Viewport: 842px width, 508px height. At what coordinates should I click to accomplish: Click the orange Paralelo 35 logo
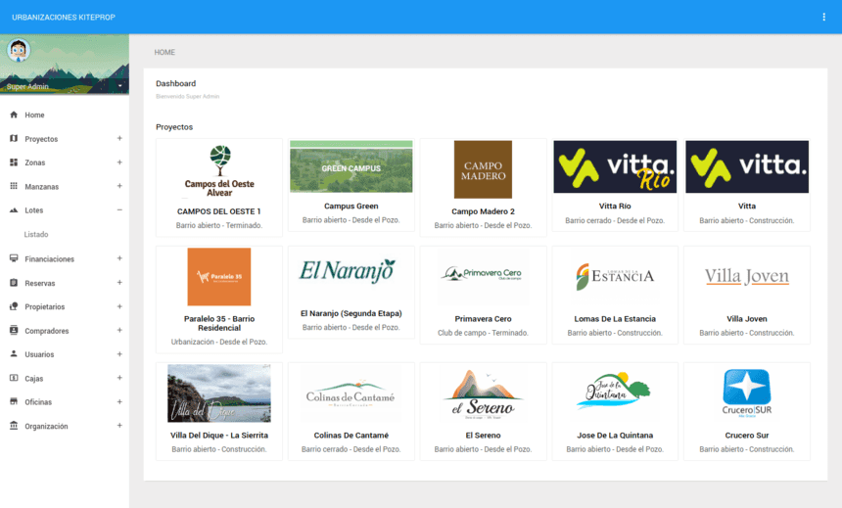219,277
